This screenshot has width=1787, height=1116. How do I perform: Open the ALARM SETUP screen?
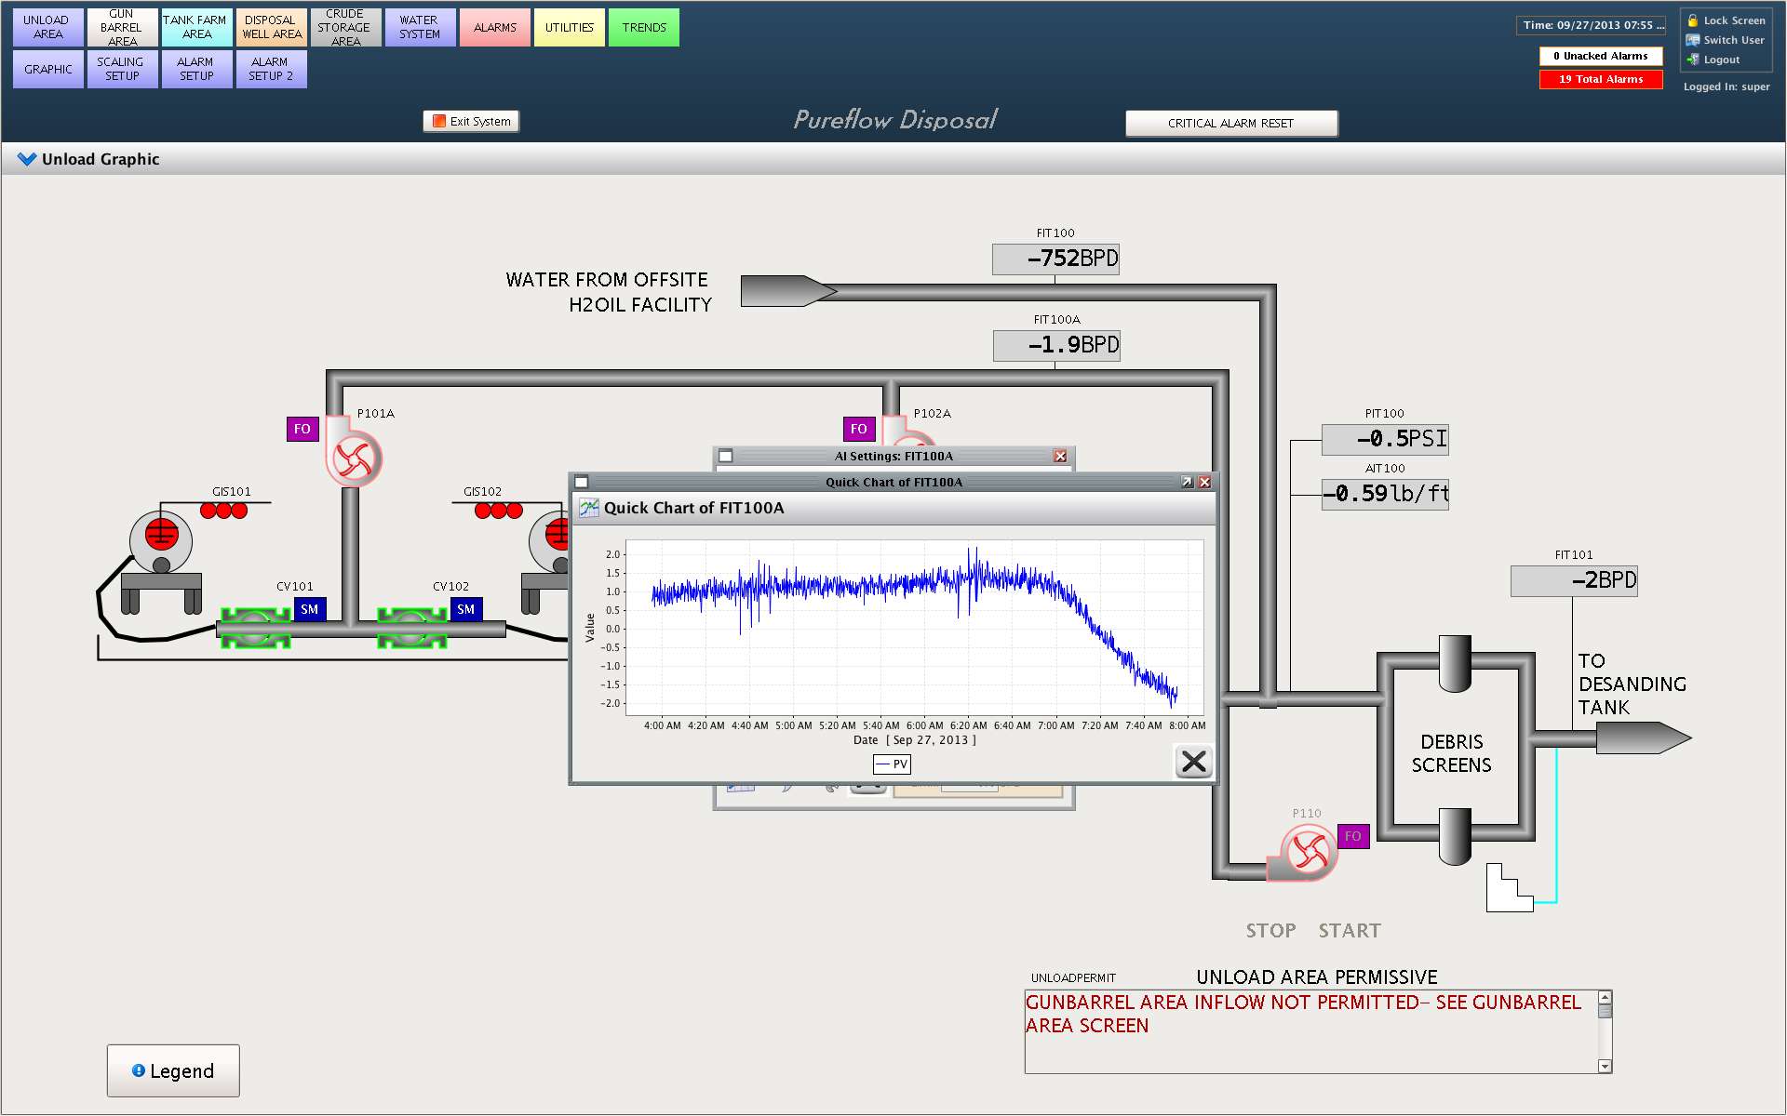(x=197, y=69)
